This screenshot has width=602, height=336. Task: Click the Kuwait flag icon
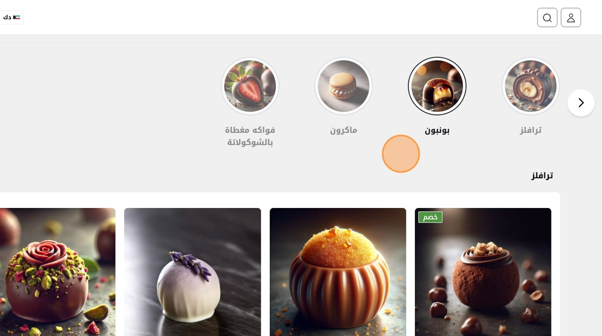16,17
